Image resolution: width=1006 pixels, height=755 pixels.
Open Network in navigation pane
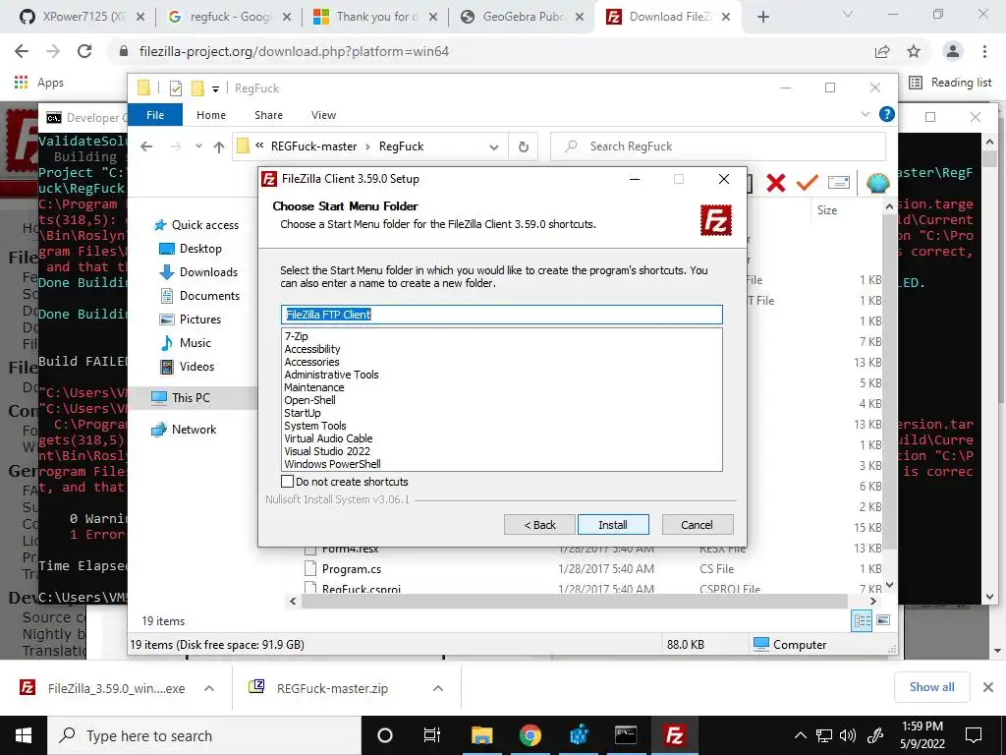pos(184,430)
